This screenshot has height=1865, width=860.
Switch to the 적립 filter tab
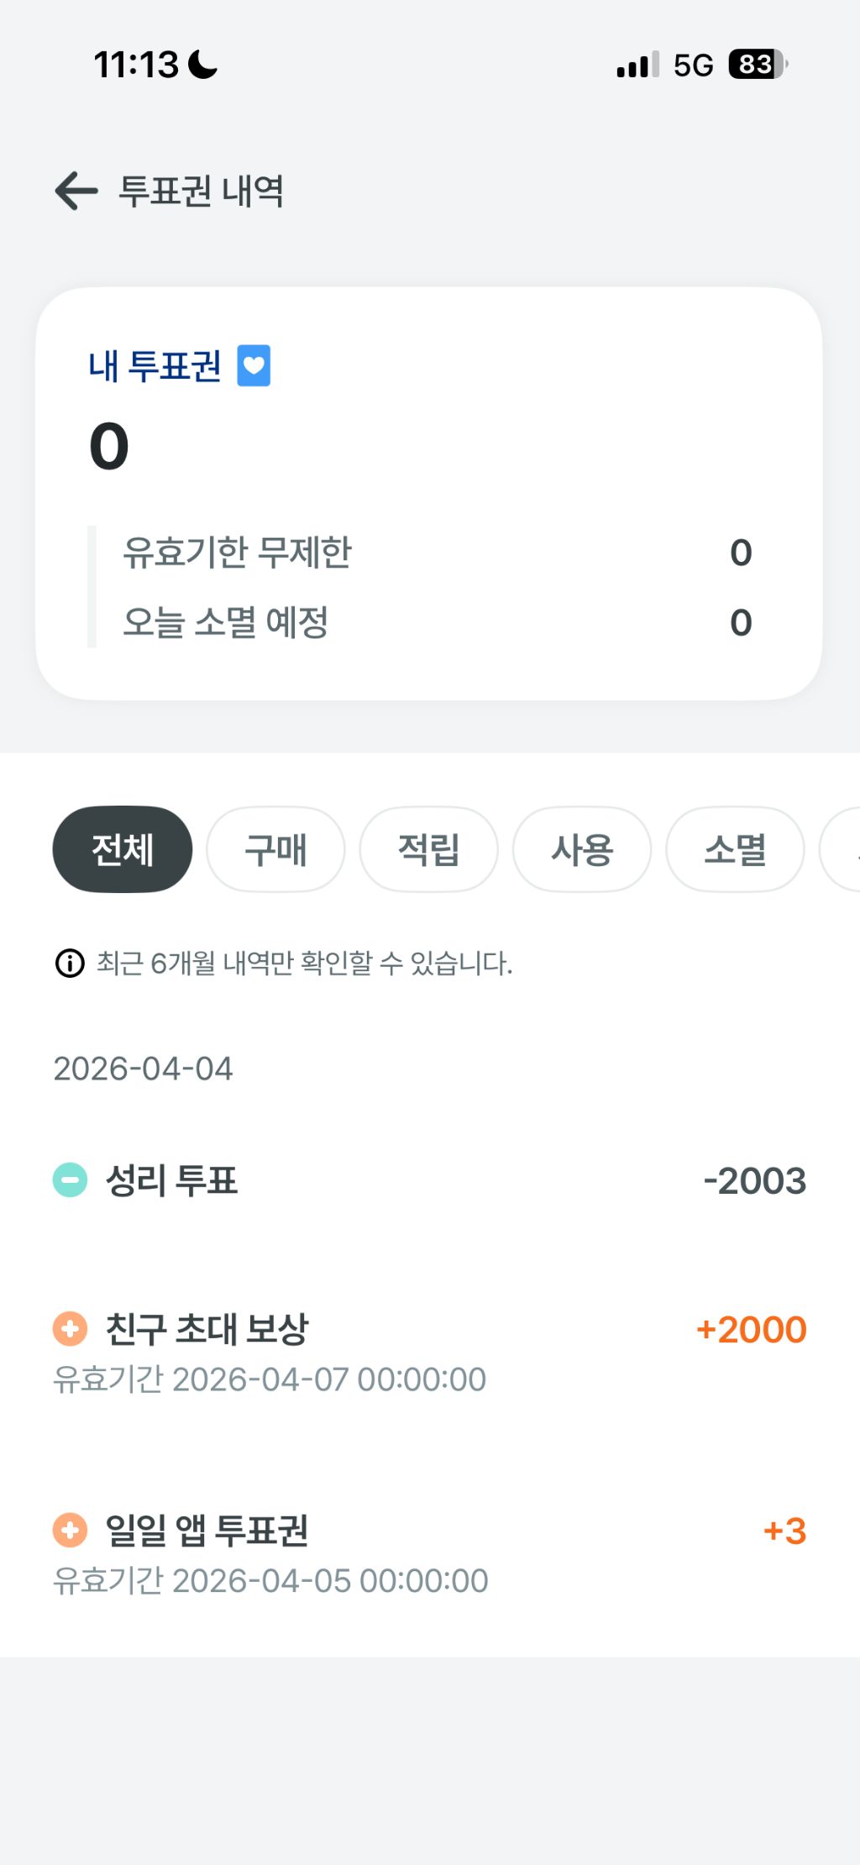(428, 849)
